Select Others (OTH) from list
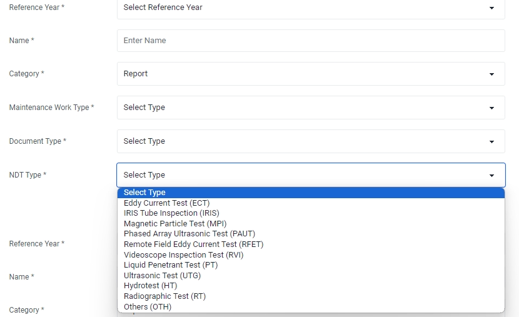This screenshot has height=317, width=519. (148, 307)
